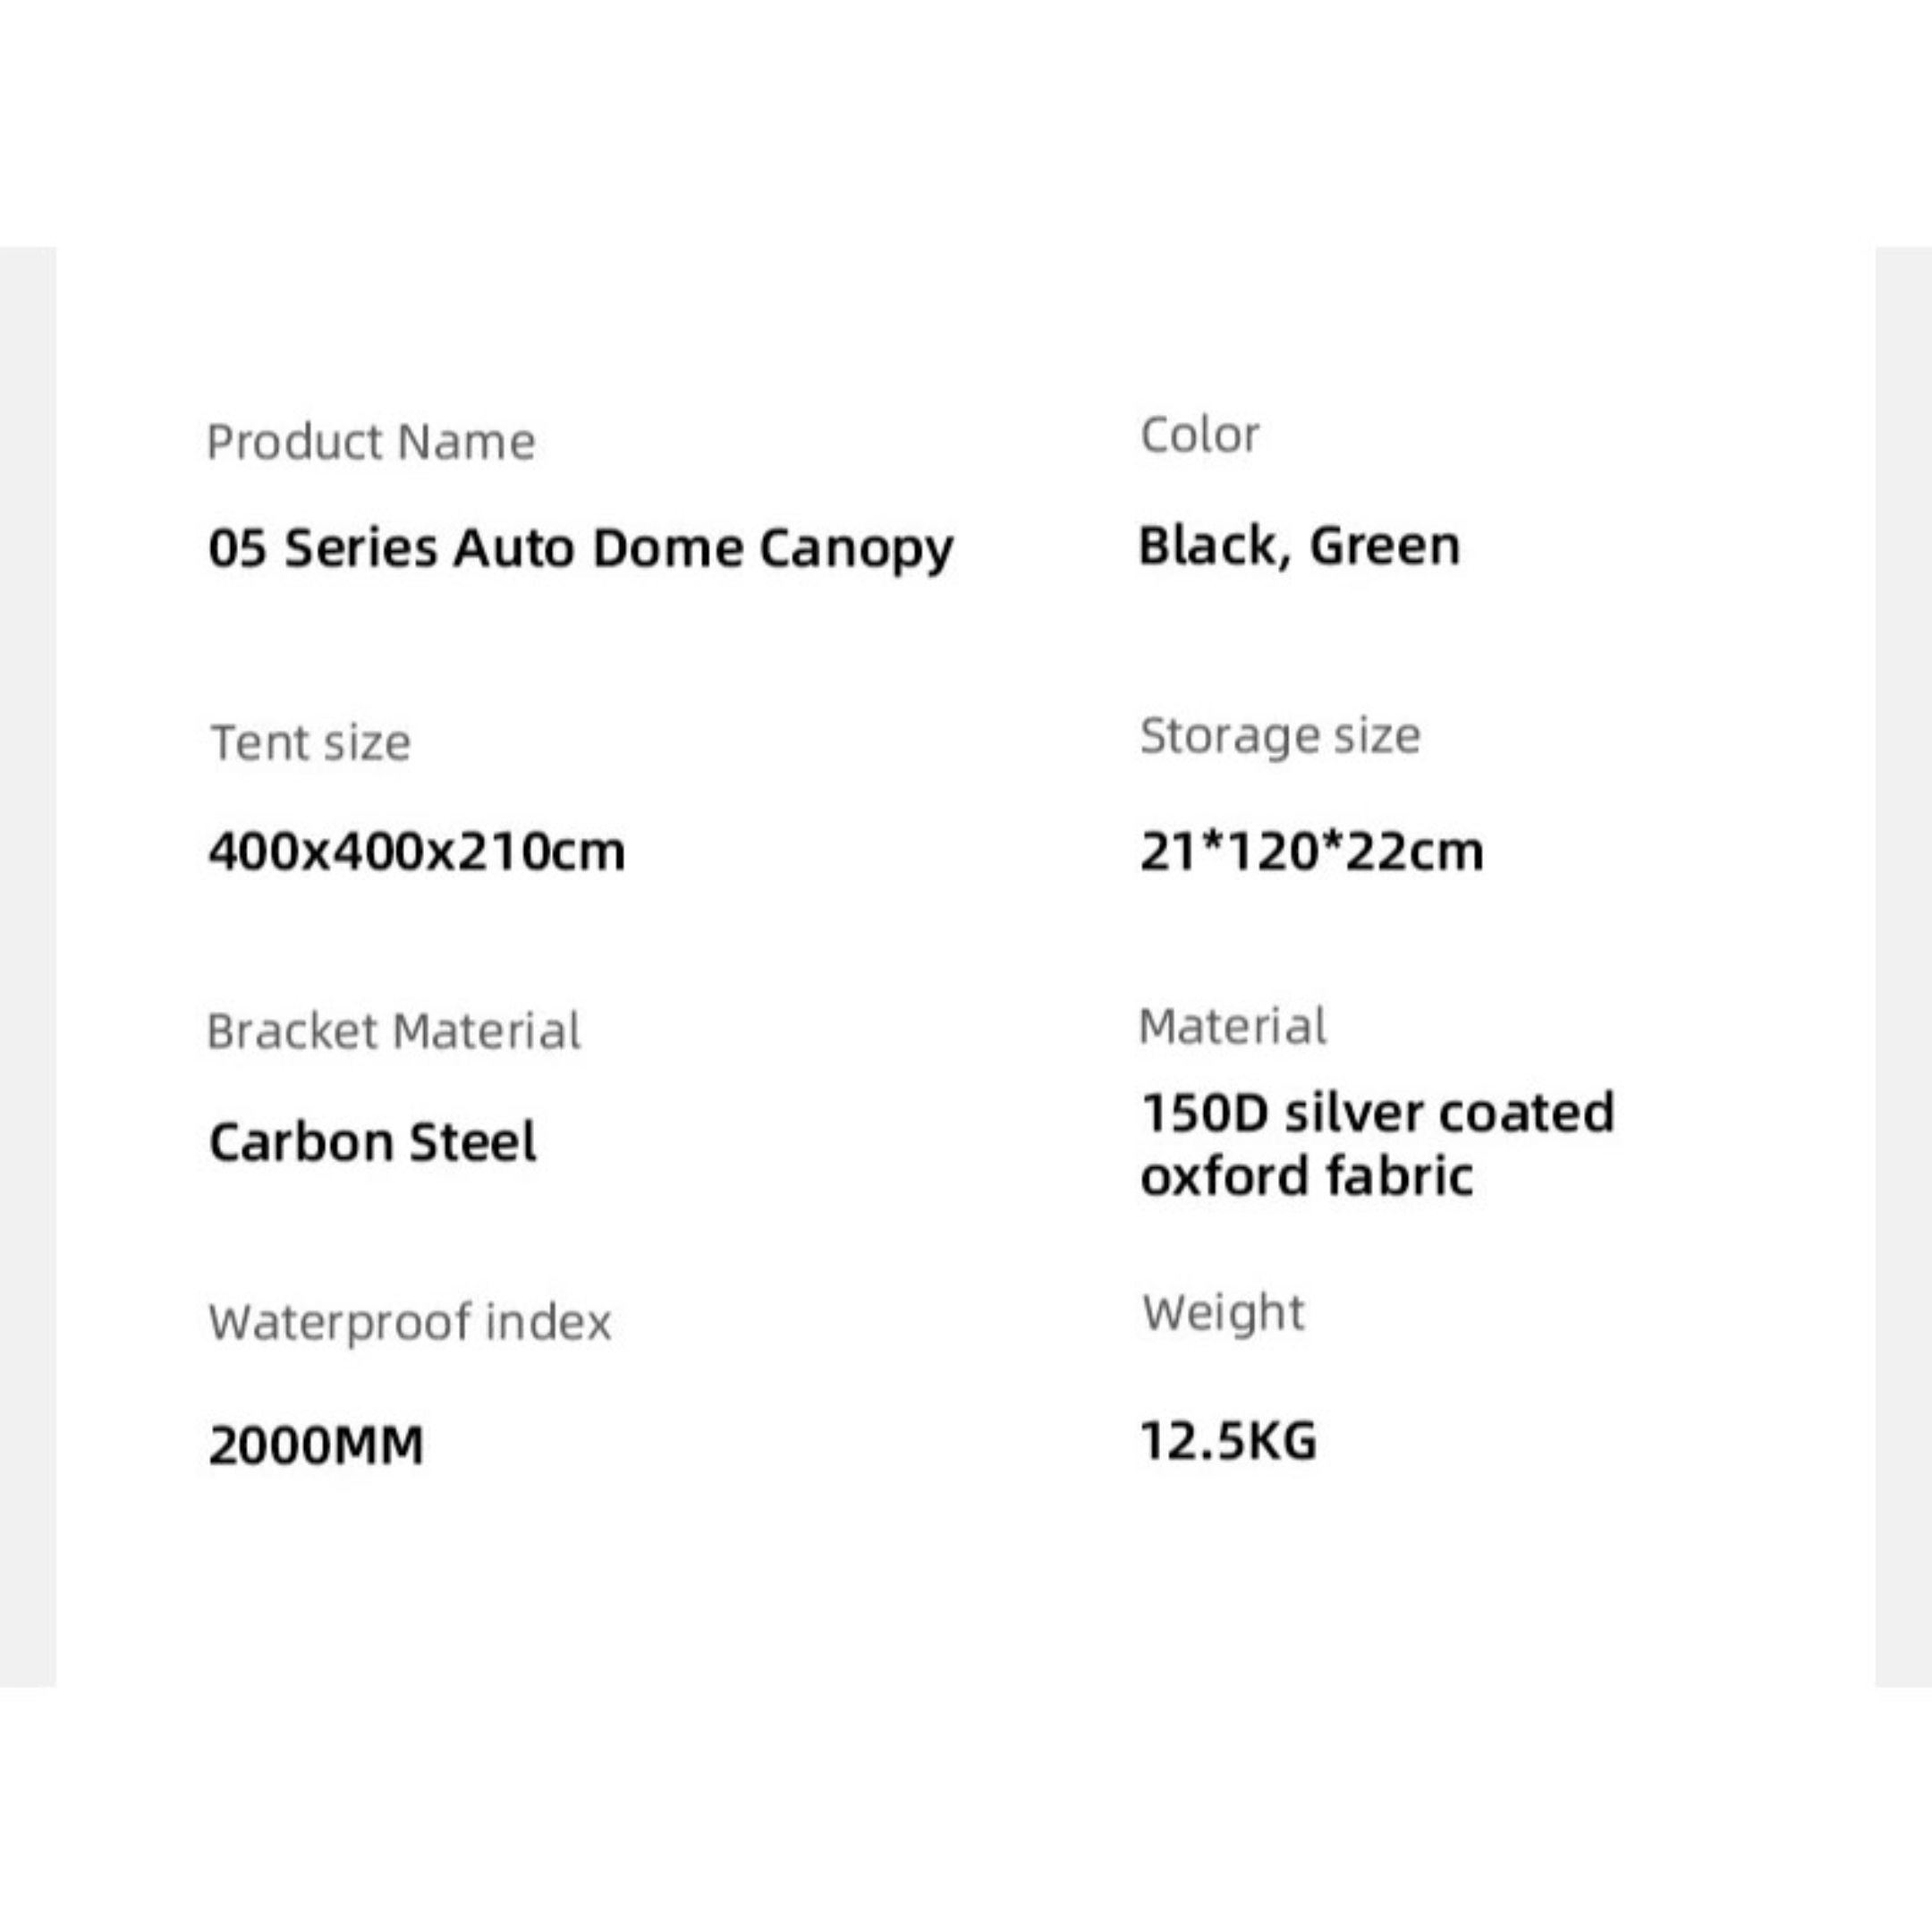
Task: Select the oxford fabric text line
Action: tap(1306, 1176)
